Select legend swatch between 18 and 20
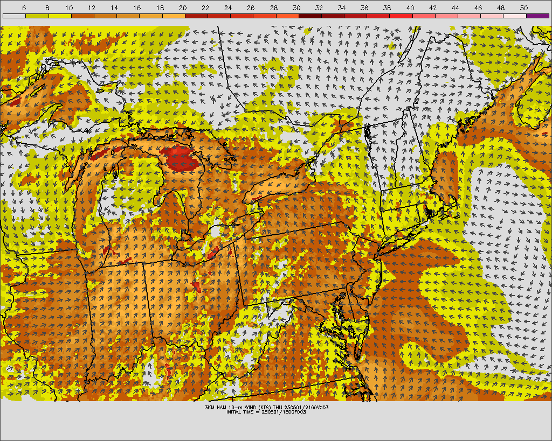552x441 pixels. pos(174,16)
